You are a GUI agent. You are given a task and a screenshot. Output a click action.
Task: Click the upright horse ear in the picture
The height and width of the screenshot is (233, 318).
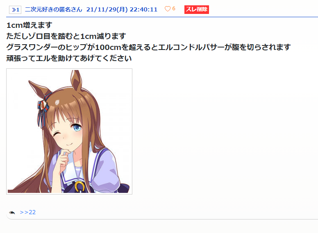[x=76, y=80]
